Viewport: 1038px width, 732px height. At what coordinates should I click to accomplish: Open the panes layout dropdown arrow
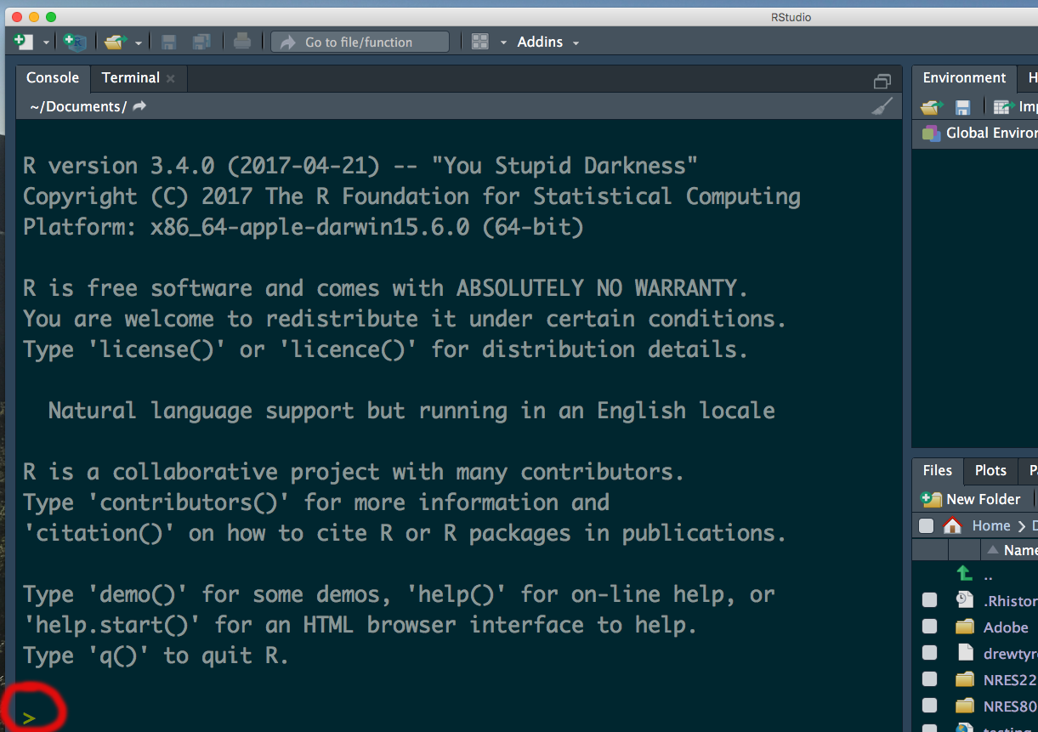coord(502,43)
